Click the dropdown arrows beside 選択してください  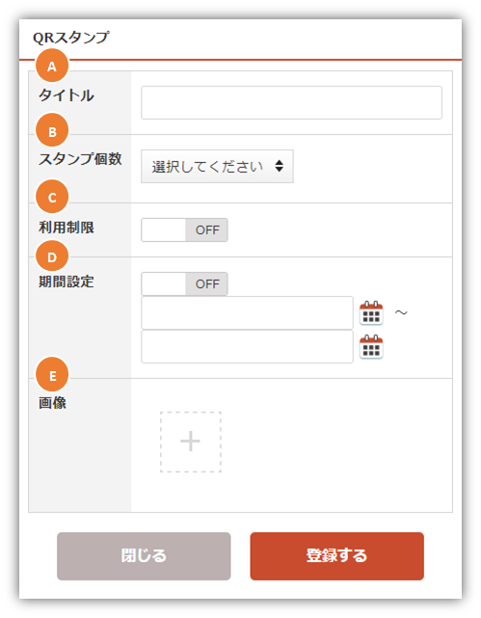(280, 166)
